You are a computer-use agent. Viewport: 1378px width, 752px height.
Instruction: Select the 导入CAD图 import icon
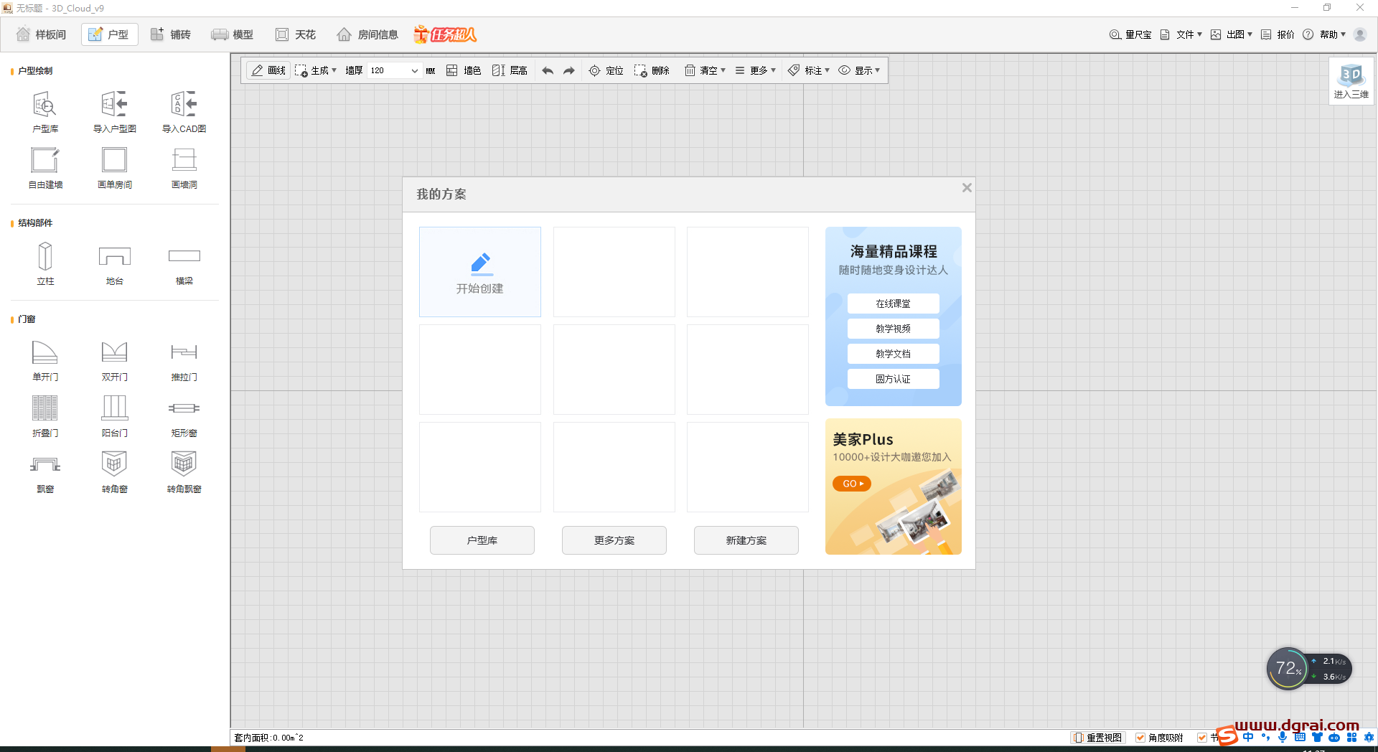click(184, 111)
